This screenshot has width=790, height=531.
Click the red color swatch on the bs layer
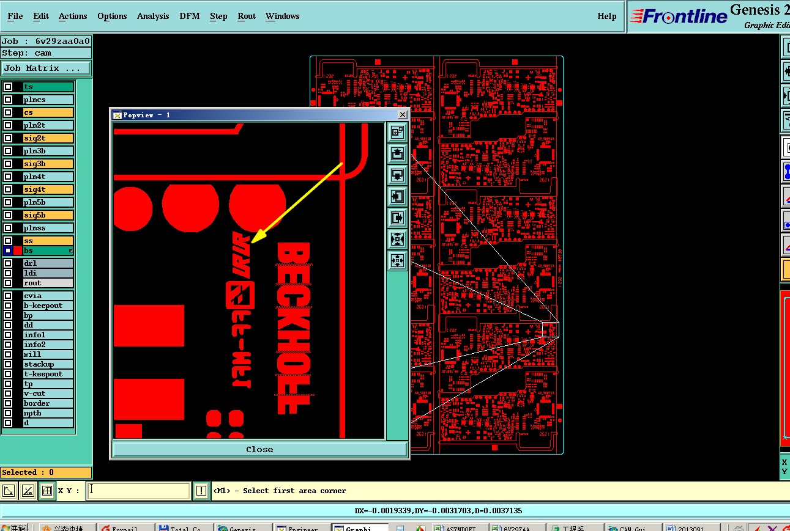[x=18, y=251]
